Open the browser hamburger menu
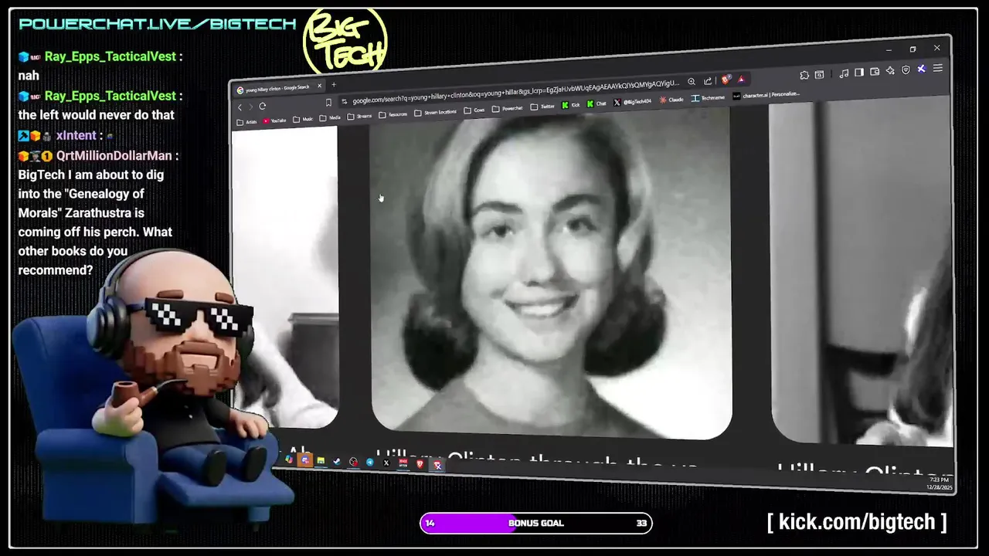Viewport: 989px width, 556px height. coord(938,68)
